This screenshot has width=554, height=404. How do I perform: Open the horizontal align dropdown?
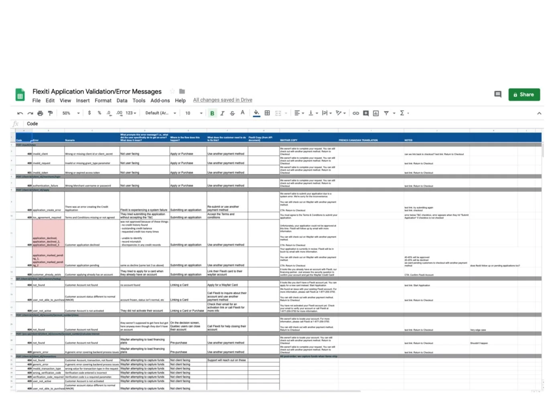299,113
